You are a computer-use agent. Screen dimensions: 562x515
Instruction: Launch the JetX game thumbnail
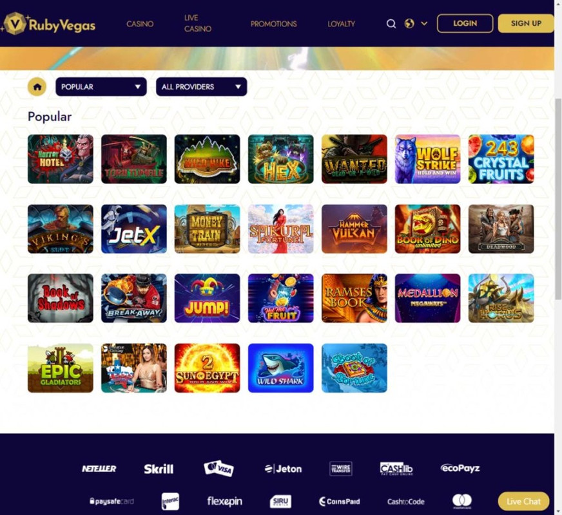click(x=133, y=229)
